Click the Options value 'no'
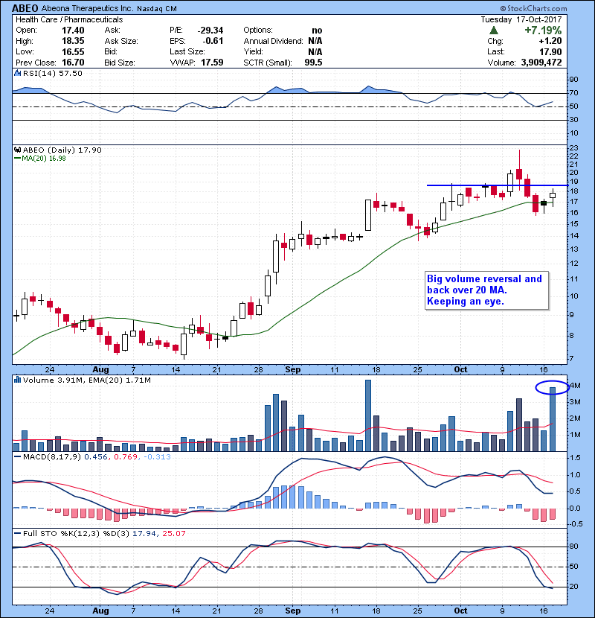Screen dimensions: 595x618 [317, 31]
